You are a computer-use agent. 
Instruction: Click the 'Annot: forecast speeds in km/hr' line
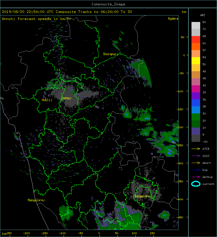tap(36, 19)
